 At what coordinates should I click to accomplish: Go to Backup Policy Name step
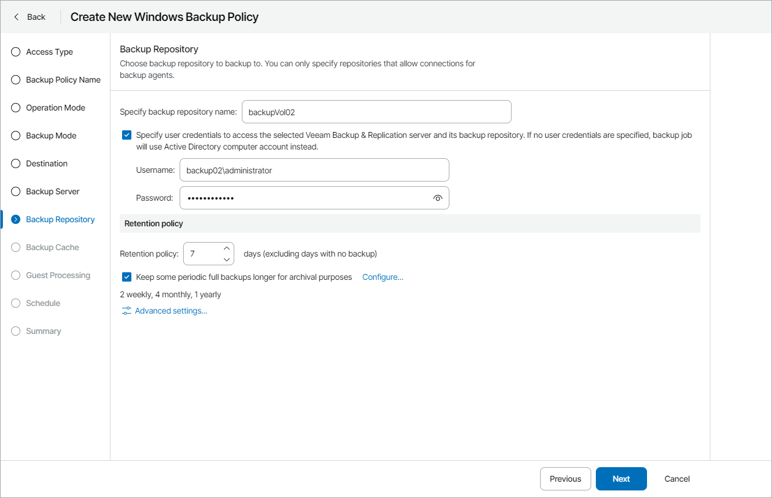click(x=63, y=80)
